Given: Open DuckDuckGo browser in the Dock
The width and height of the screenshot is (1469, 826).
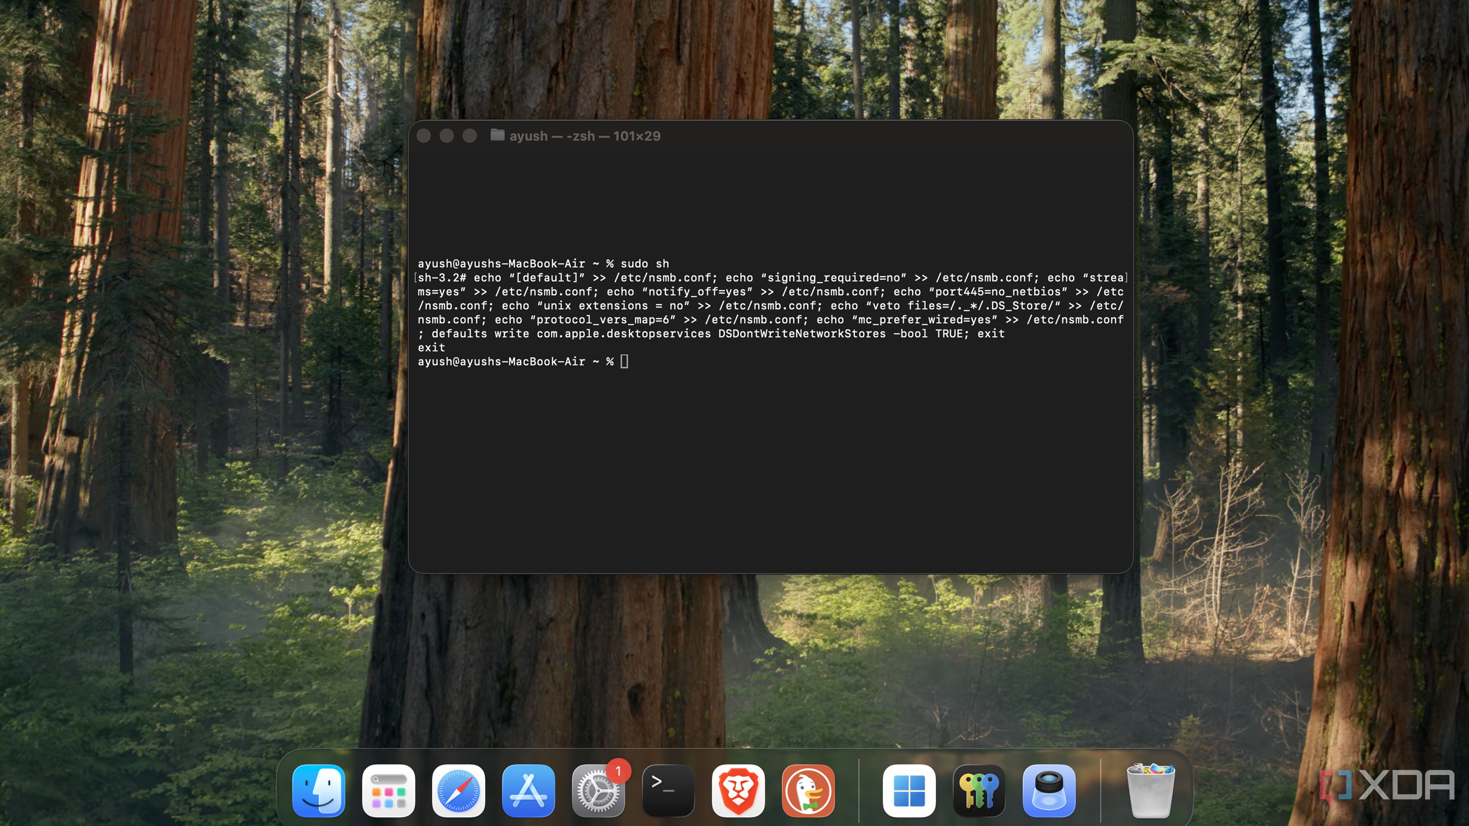Looking at the screenshot, I should click(808, 791).
